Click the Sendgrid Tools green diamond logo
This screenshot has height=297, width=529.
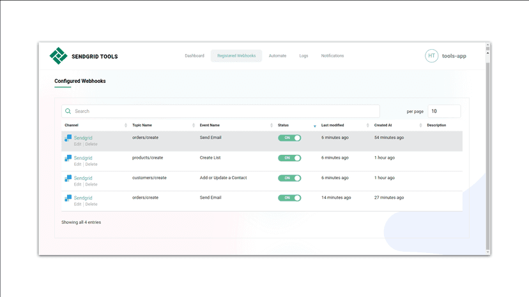pos(58,56)
